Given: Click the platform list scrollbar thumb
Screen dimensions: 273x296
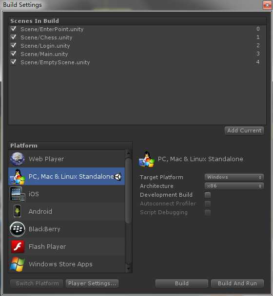Looking at the screenshot, I should tap(128, 191).
